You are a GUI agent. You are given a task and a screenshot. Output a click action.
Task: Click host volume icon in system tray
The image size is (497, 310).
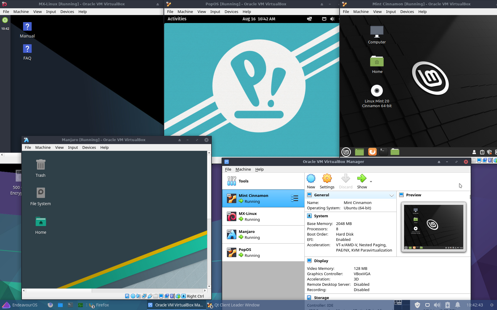437,305
